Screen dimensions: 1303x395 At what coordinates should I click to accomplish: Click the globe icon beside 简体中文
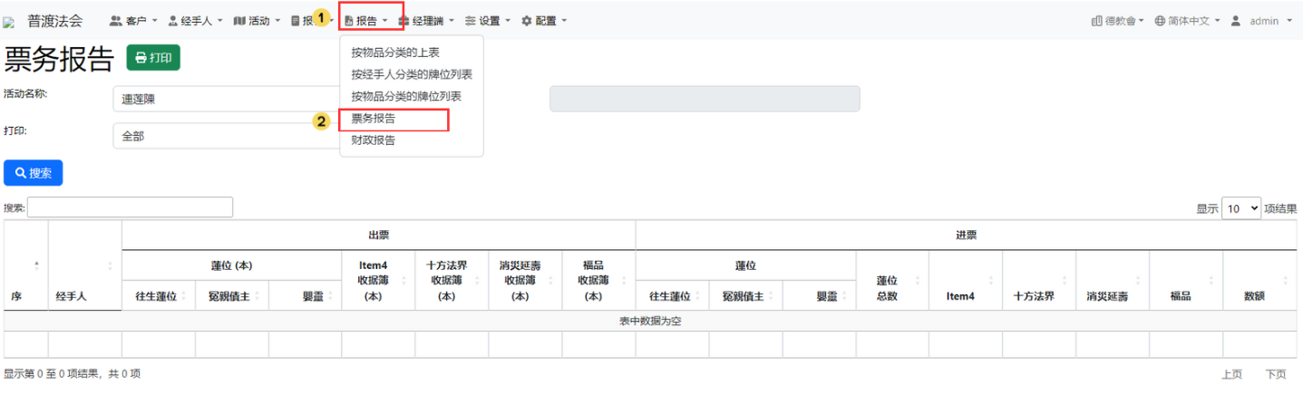(x=1160, y=21)
